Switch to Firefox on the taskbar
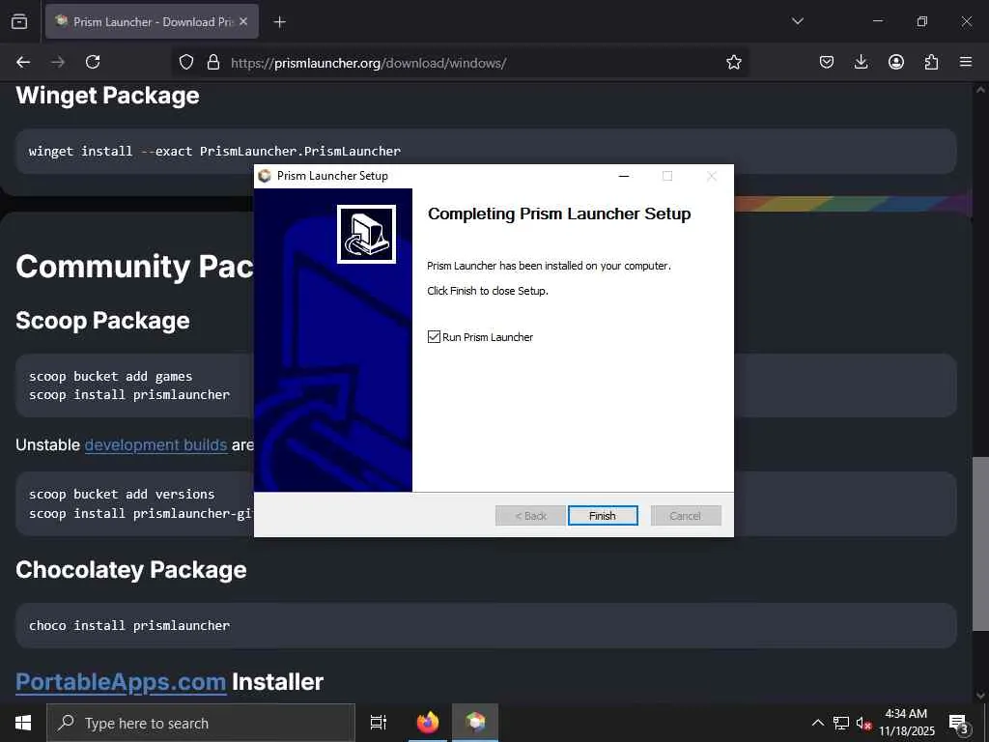This screenshot has width=989, height=742. click(428, 723)
